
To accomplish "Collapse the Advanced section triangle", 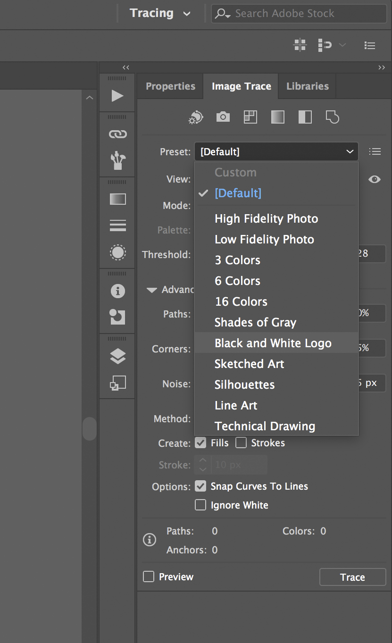I will click(x=151, y=290).
